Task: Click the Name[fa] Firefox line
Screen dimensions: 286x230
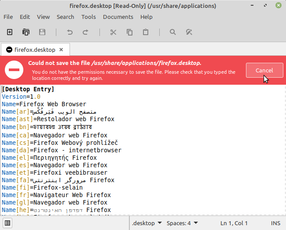Action: [x=58, y=180]
